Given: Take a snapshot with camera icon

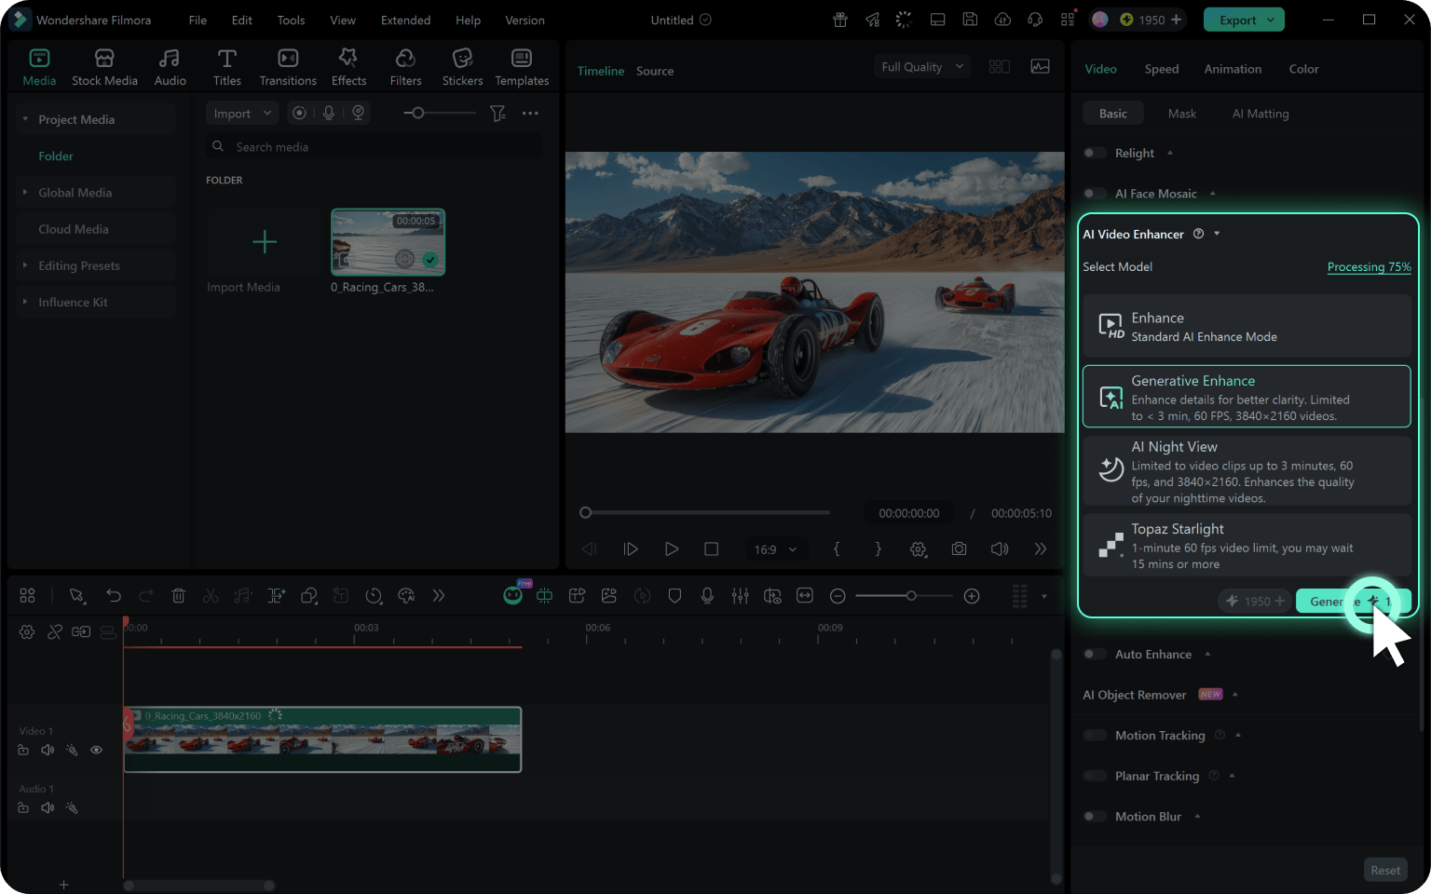Looking at the screenshot, I should (959, 549).
